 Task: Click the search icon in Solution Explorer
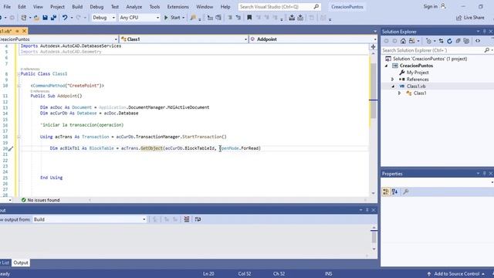point(487,50)
